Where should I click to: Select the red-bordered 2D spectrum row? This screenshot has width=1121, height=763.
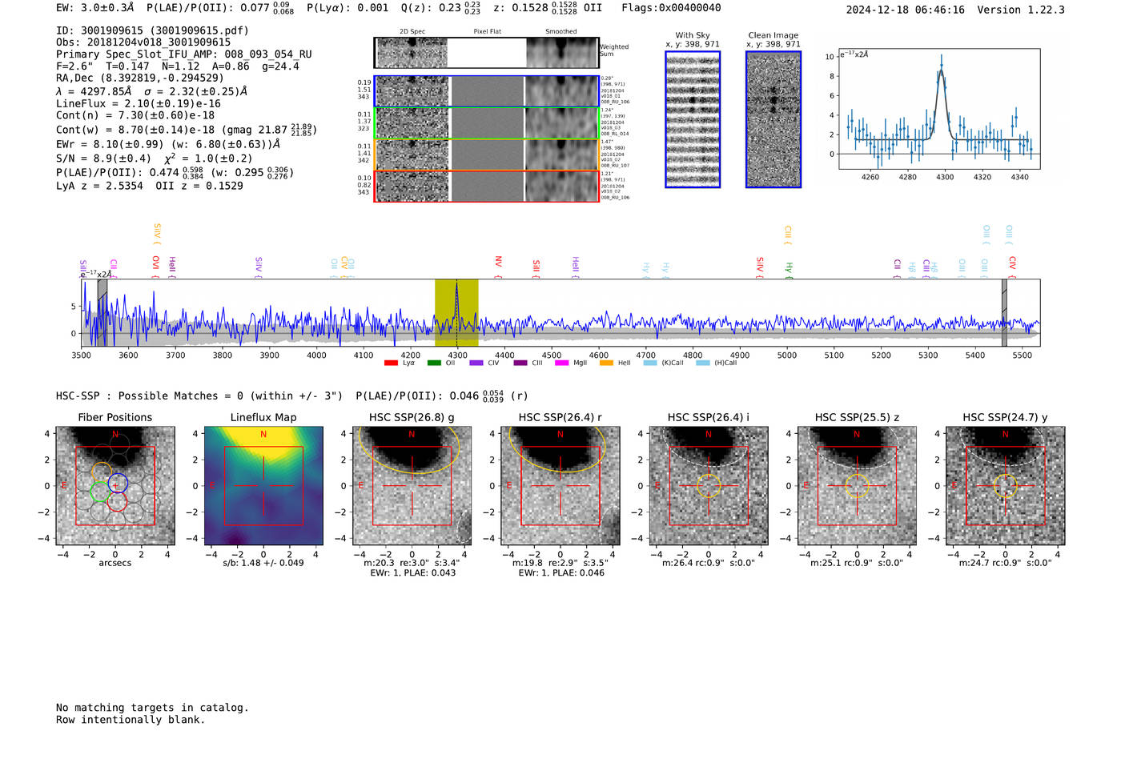[x=486, y=186]
